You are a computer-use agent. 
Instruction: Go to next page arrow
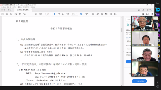pos(41,14)
